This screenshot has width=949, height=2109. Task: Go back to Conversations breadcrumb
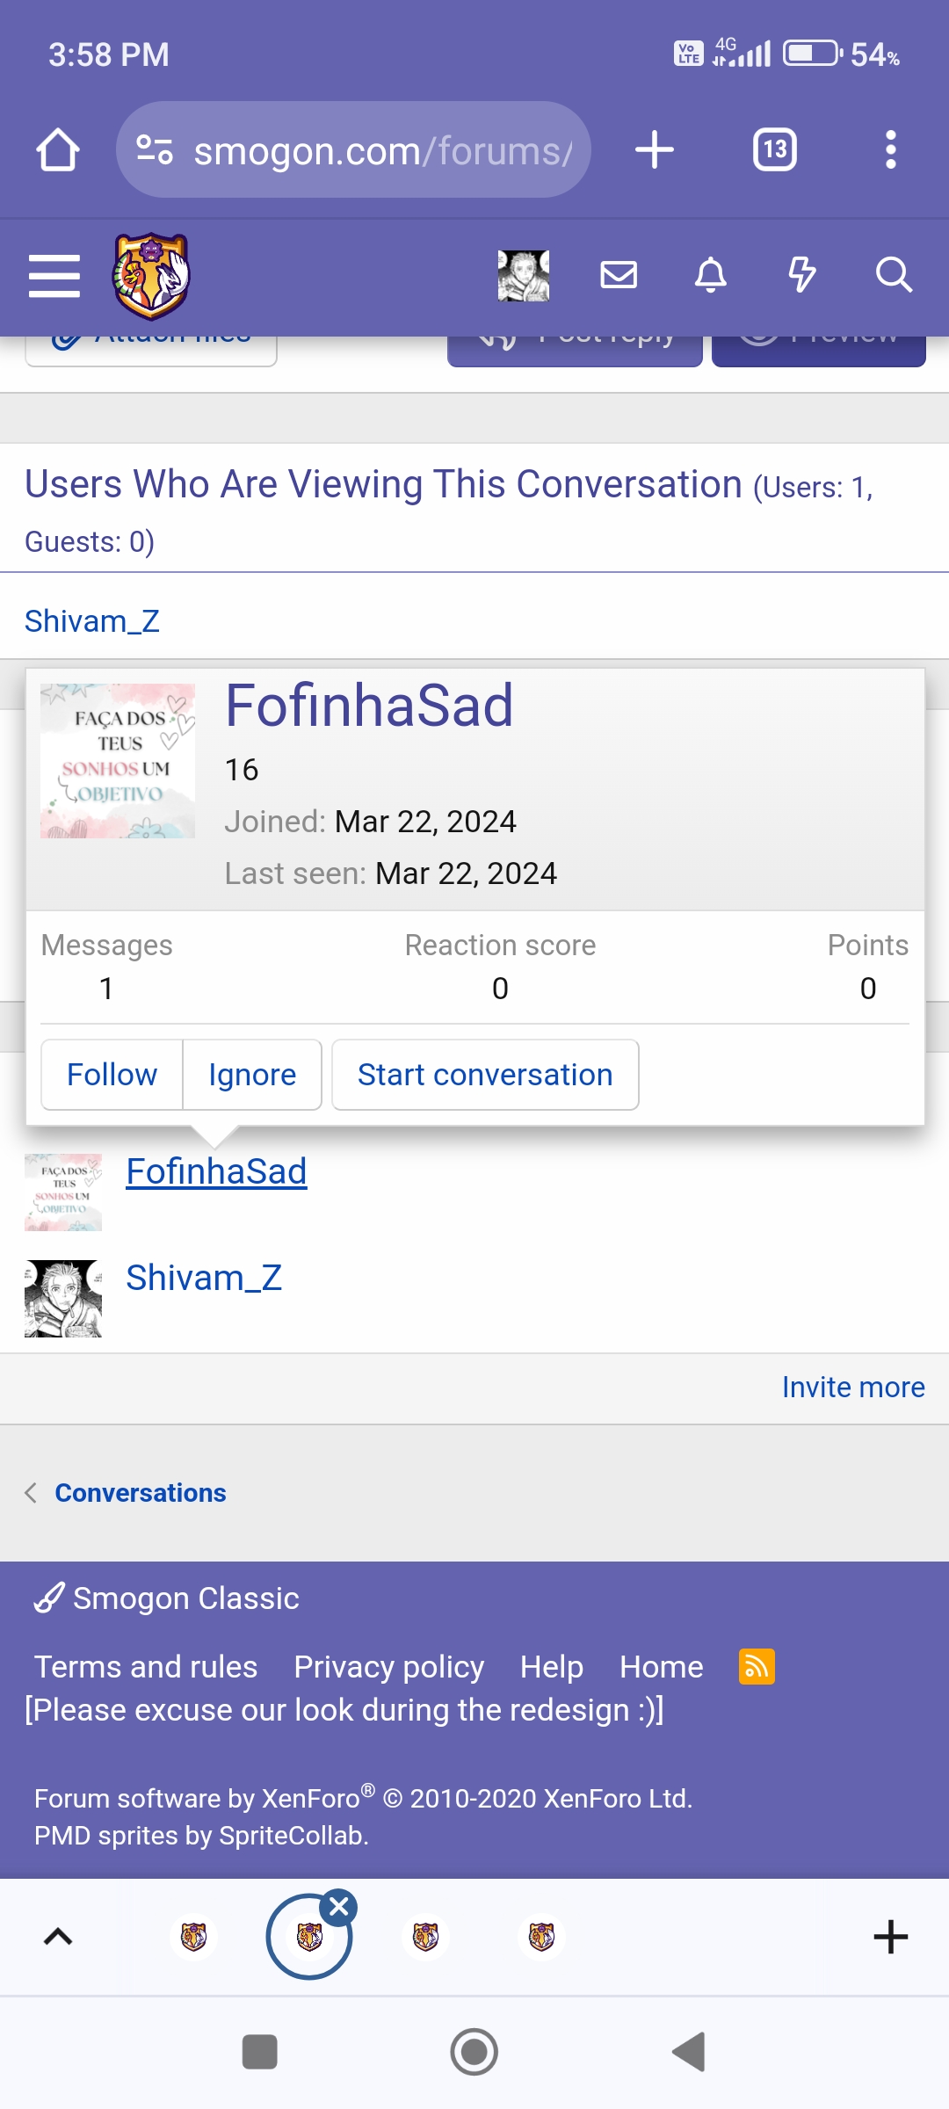click(x=141, y=1493)
